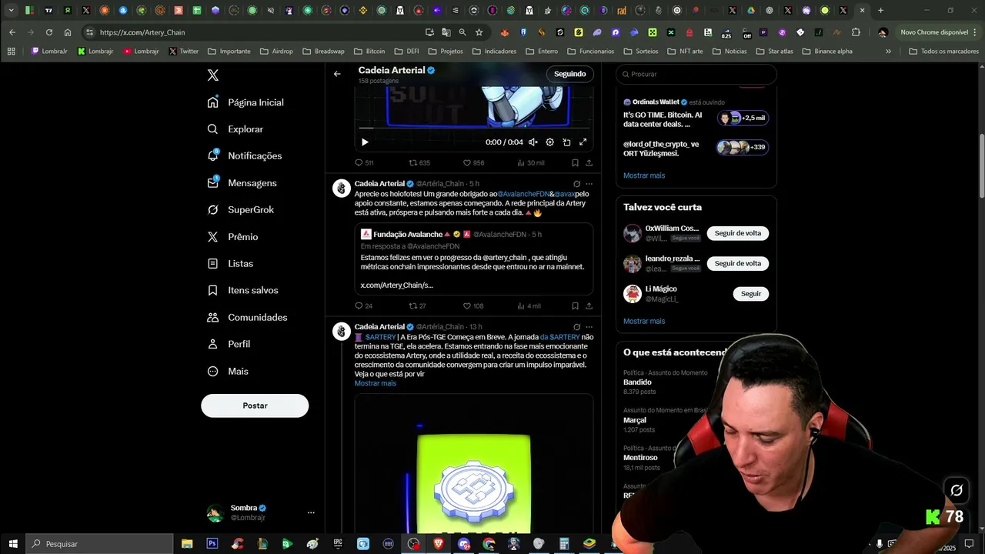Open more options on the 5 h post

(589, 184)
